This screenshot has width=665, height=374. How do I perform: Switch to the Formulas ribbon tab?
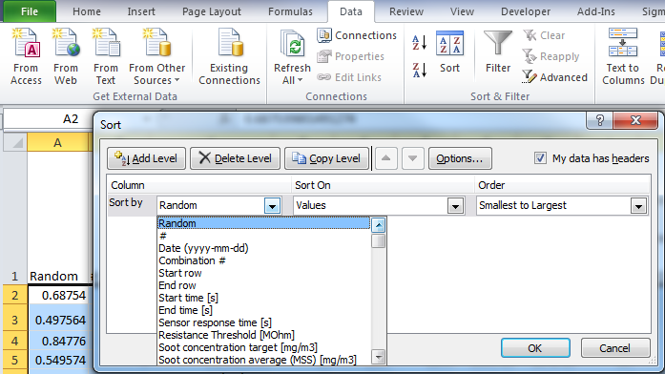tap(290, 11)
